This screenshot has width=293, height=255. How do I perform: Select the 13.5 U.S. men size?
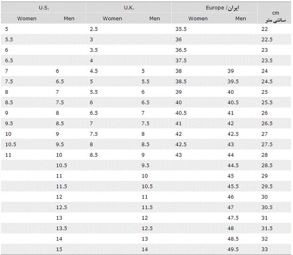pos(61,228)
